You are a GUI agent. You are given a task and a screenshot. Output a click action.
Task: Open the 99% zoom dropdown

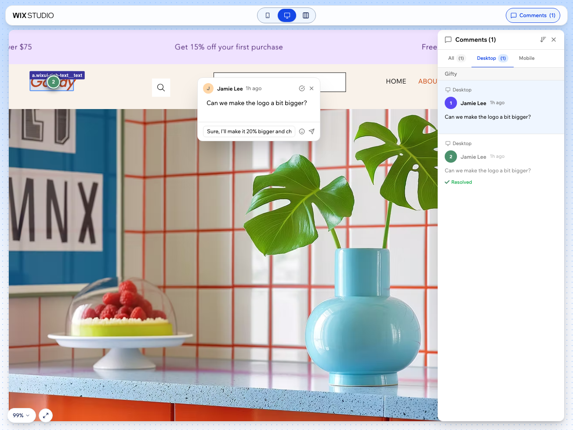point(22,415)
